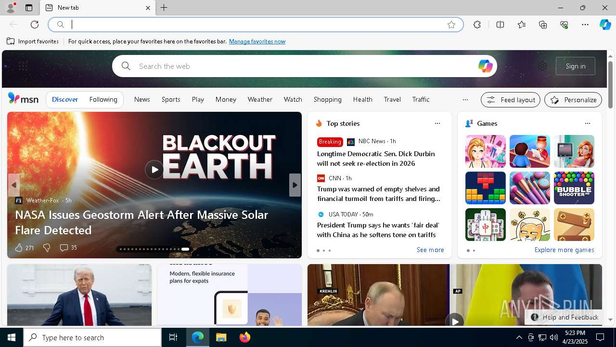Image resolution: width=616 pixels, height=347 pixels.
Task: Close the New tab tab
Action: [148, 8]
